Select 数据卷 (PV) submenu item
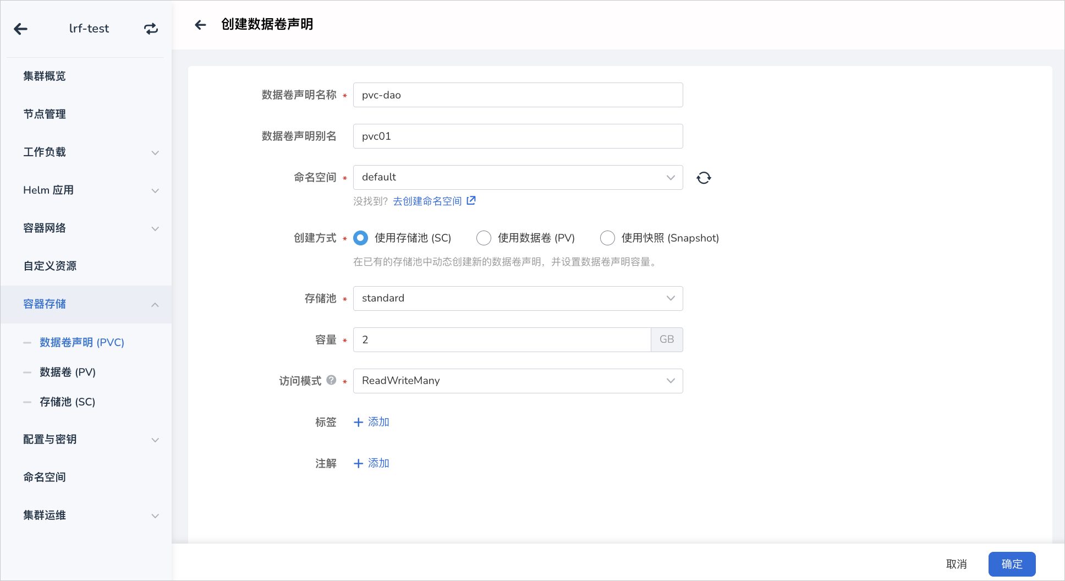The image size is (1065, 581). (x=68, y=372)
